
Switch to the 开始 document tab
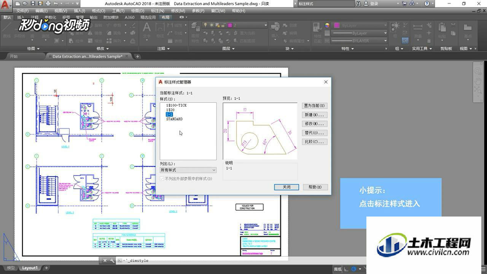[x=13, y=56]
